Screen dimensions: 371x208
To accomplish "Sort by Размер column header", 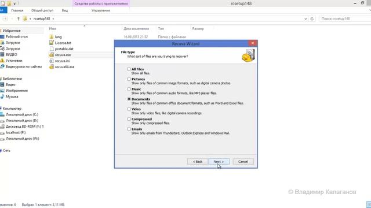I will tap(198, 28).
